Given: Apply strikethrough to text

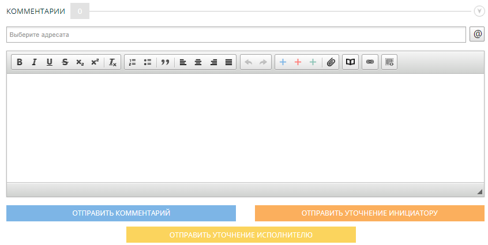Looking at the screenshot, I should point(65,62).
